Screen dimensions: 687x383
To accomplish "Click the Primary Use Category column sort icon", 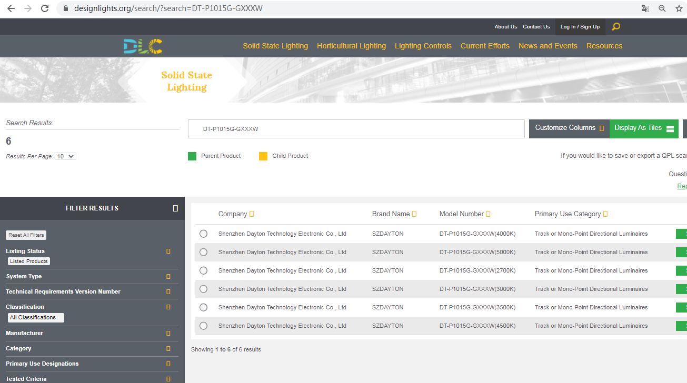I will point(605,214).
